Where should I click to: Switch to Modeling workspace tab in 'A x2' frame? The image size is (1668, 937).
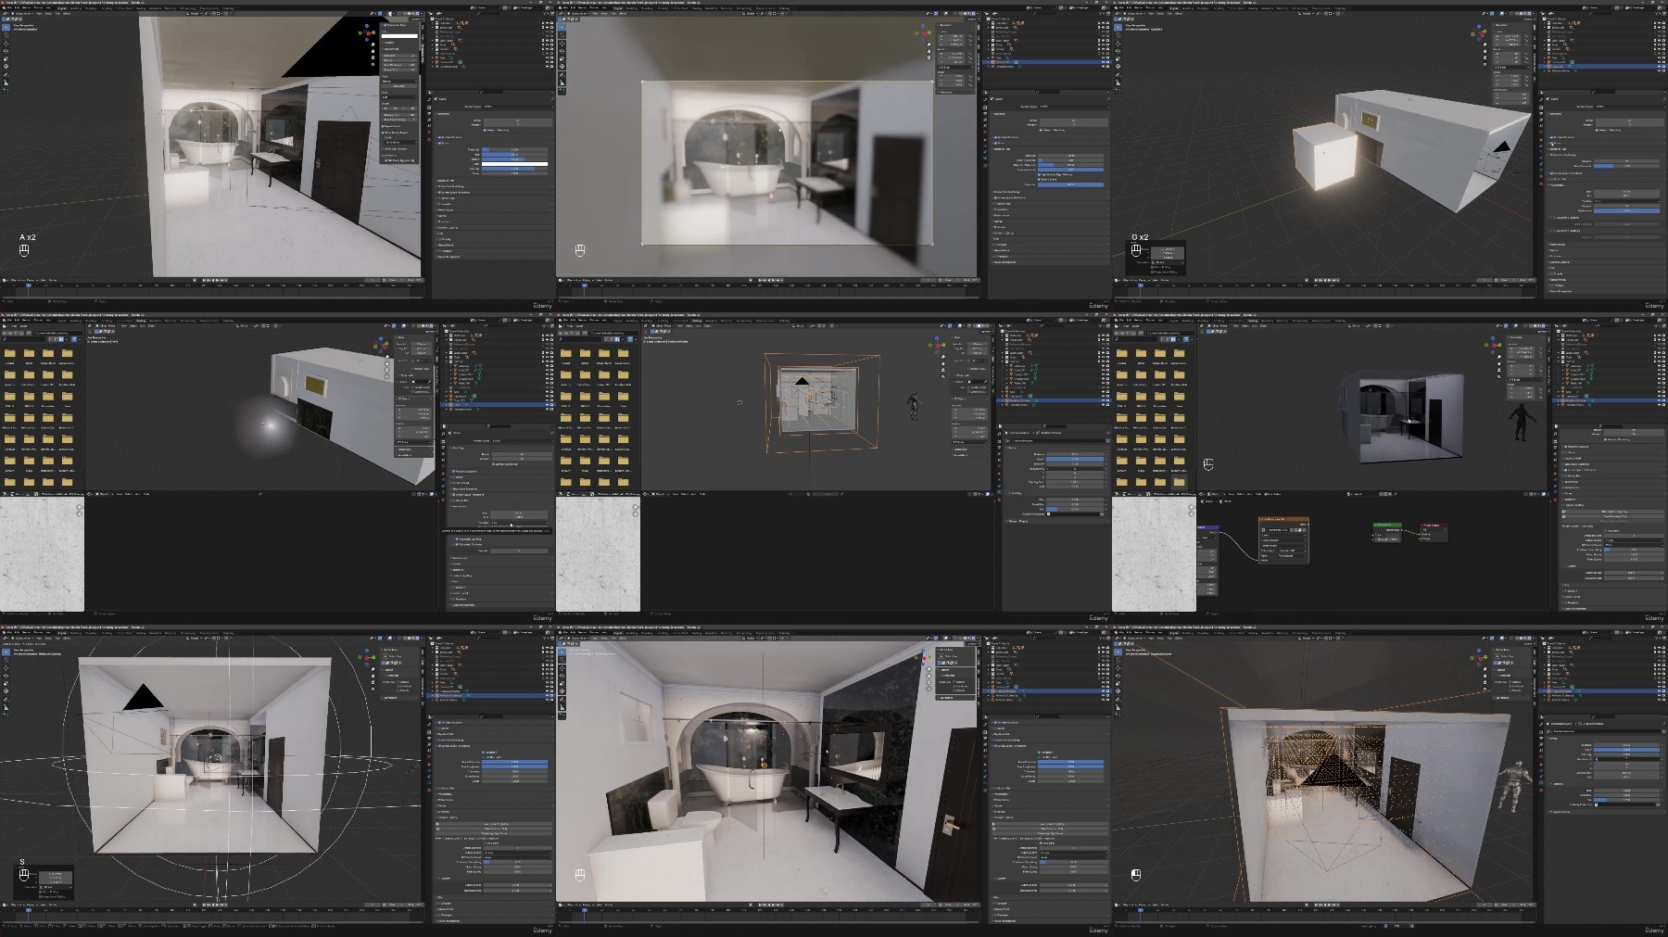(76, 8)
